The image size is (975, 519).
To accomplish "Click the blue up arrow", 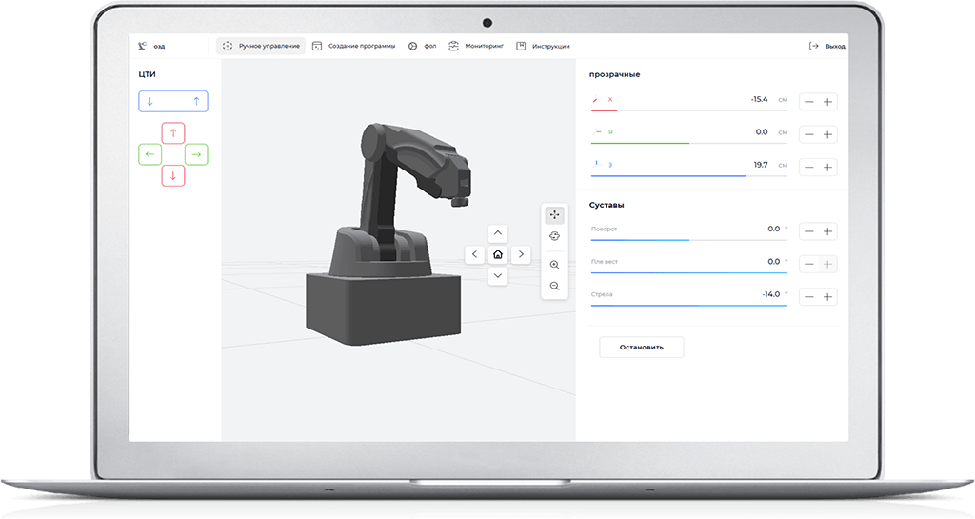I will (196, 101).
